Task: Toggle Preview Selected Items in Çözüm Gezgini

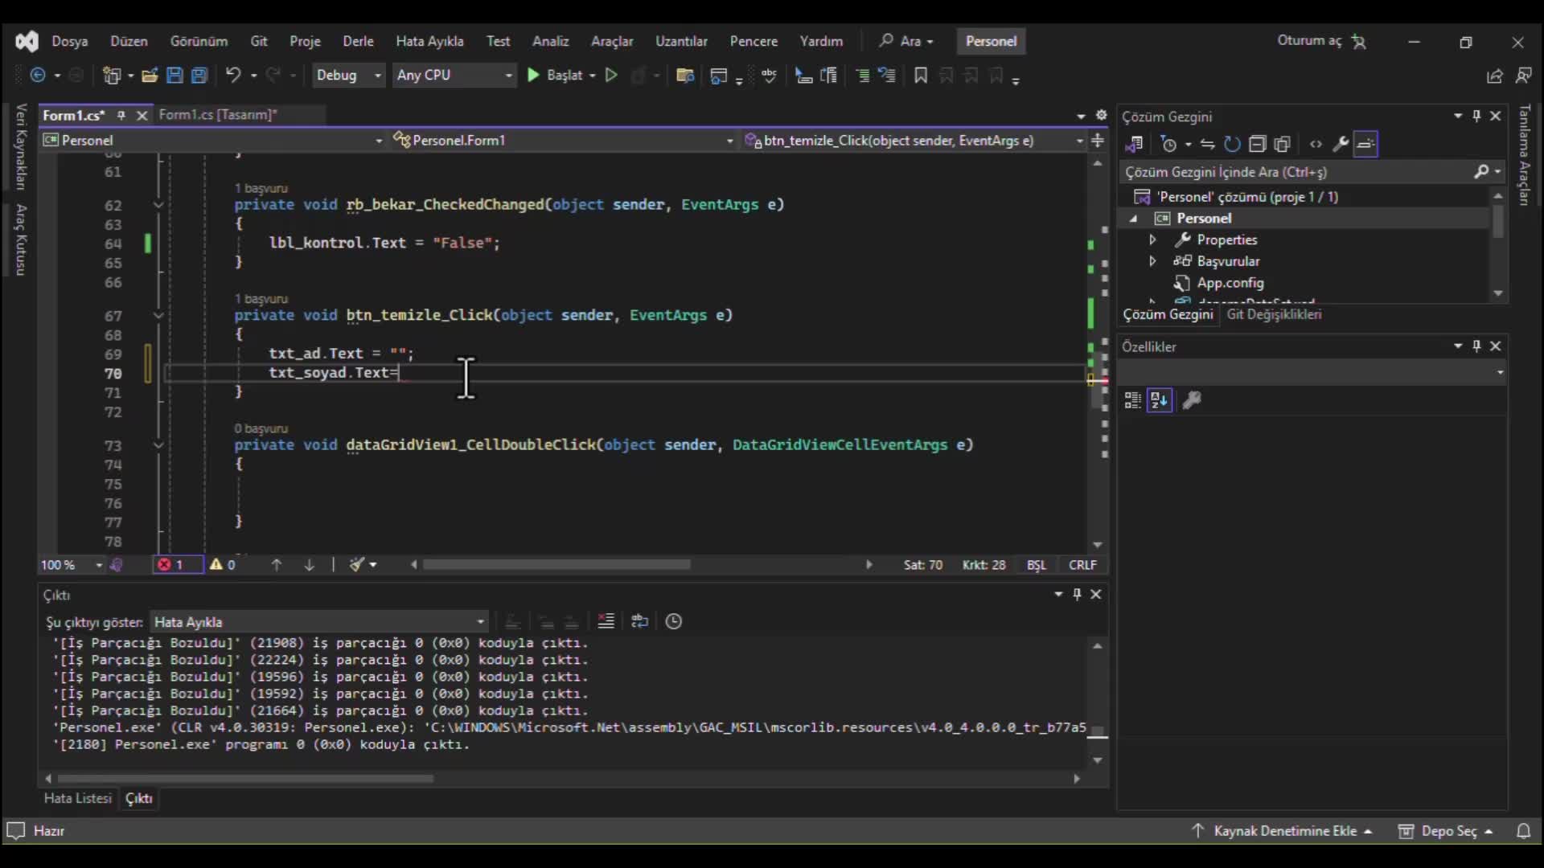Action: pyautogui.click(x=1365, y=145)
